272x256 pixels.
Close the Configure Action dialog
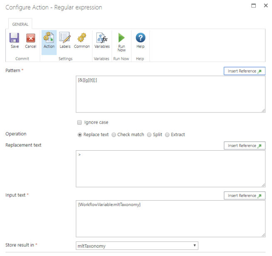coord(266,6)
